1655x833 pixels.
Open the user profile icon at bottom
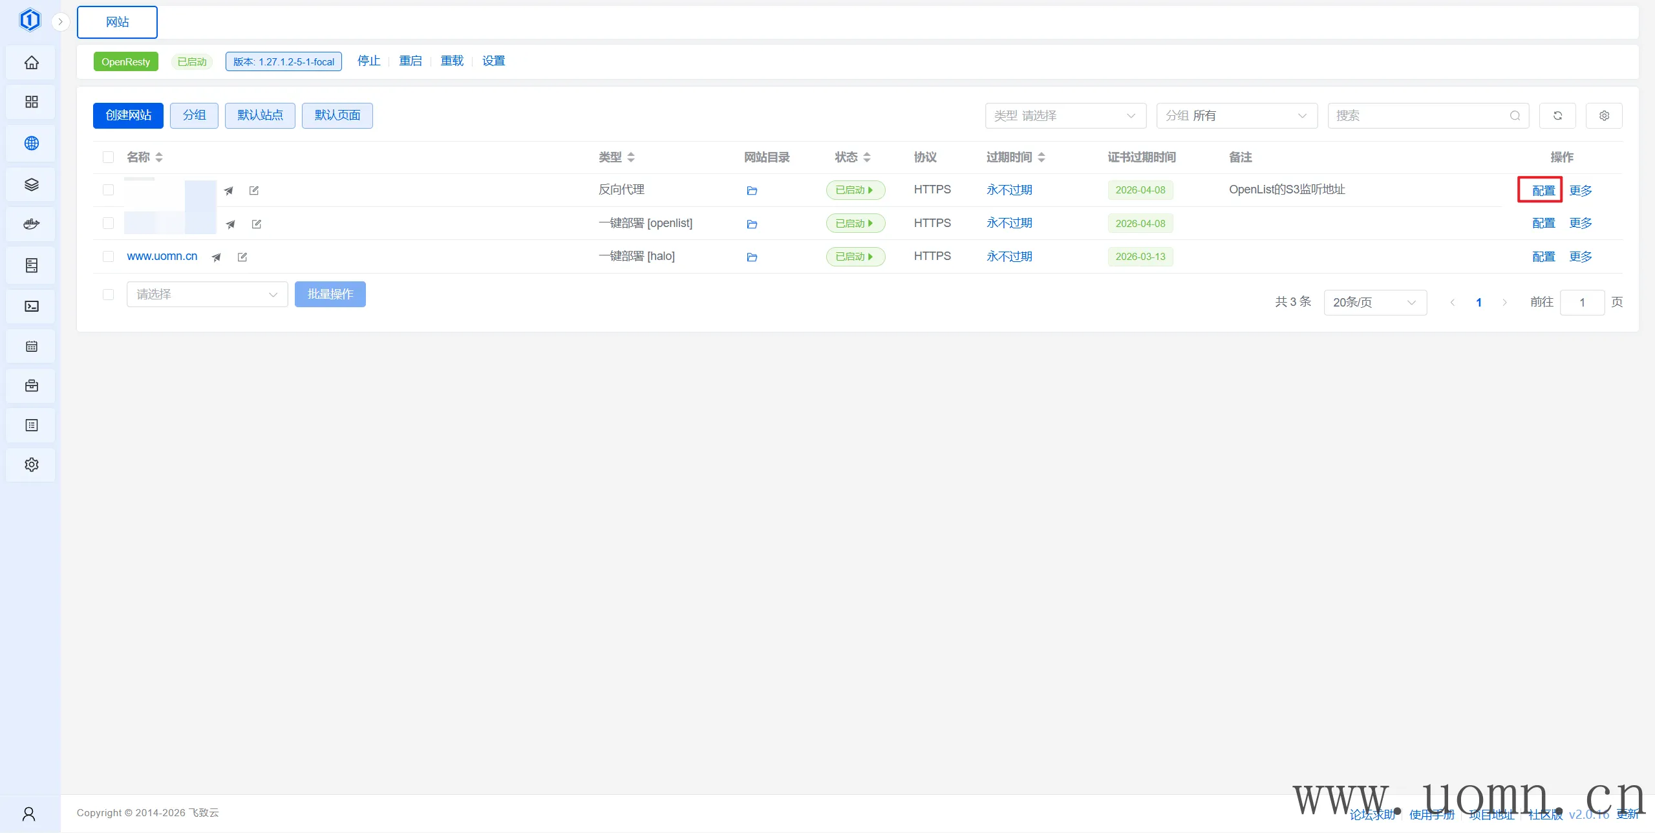[29, 813]
